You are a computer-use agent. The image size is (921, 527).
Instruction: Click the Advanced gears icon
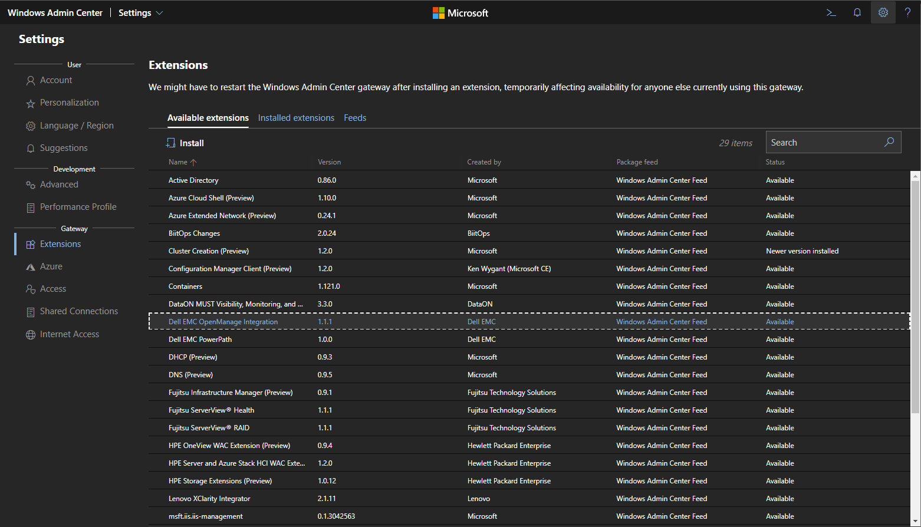coord(31,185)
